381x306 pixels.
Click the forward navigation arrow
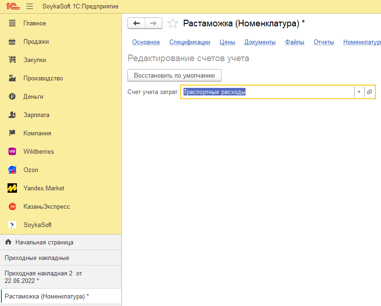[153, 24]
